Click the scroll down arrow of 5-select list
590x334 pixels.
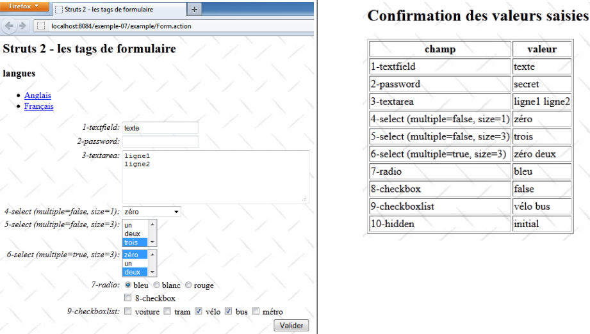click(152, 242)
